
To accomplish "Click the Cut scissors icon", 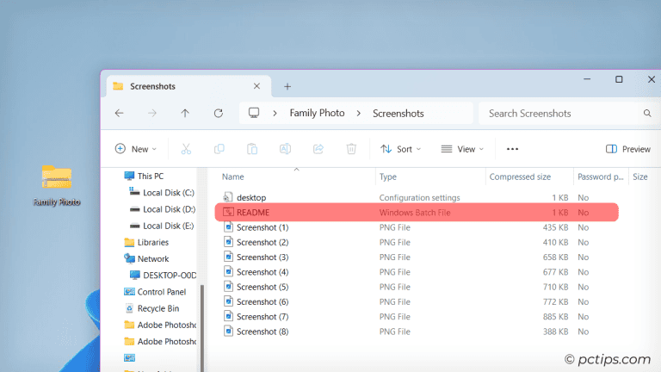I will (x=186, y=149).
